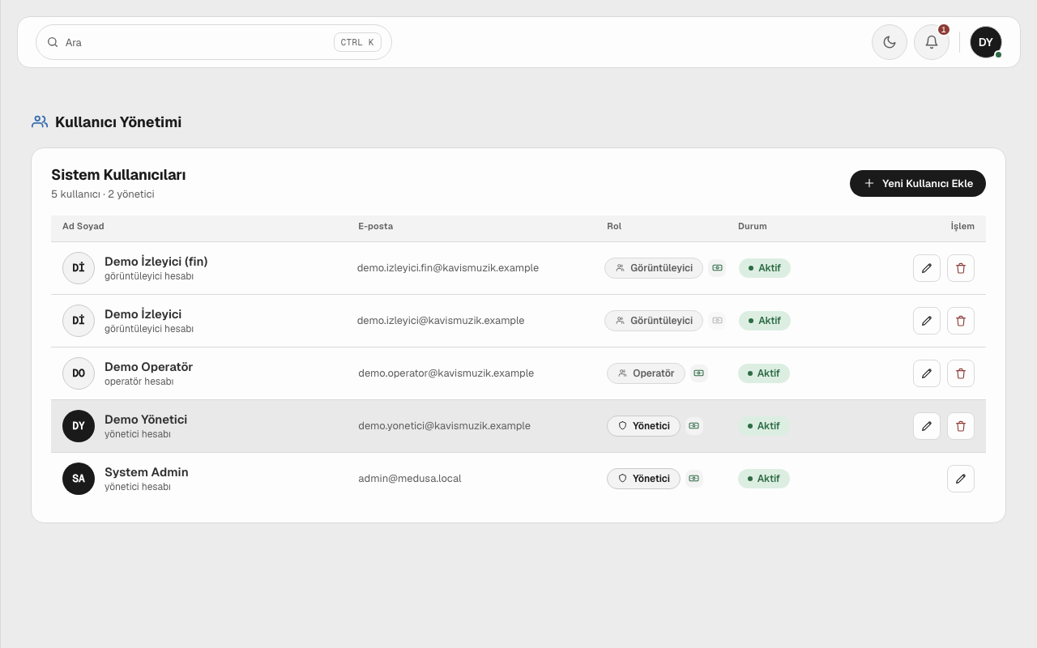The width and height of the screenshot is (1037, 648).
Task: Click dimmed finance icon in Demo İzleyici row
Action: click(717, 321)
